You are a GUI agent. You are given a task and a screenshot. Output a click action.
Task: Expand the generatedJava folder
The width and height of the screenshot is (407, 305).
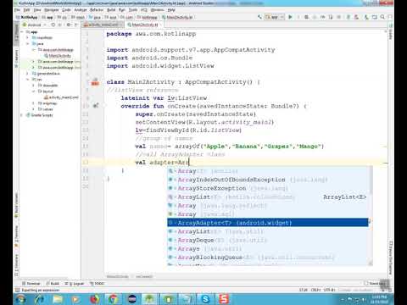(x=27, y=74)
